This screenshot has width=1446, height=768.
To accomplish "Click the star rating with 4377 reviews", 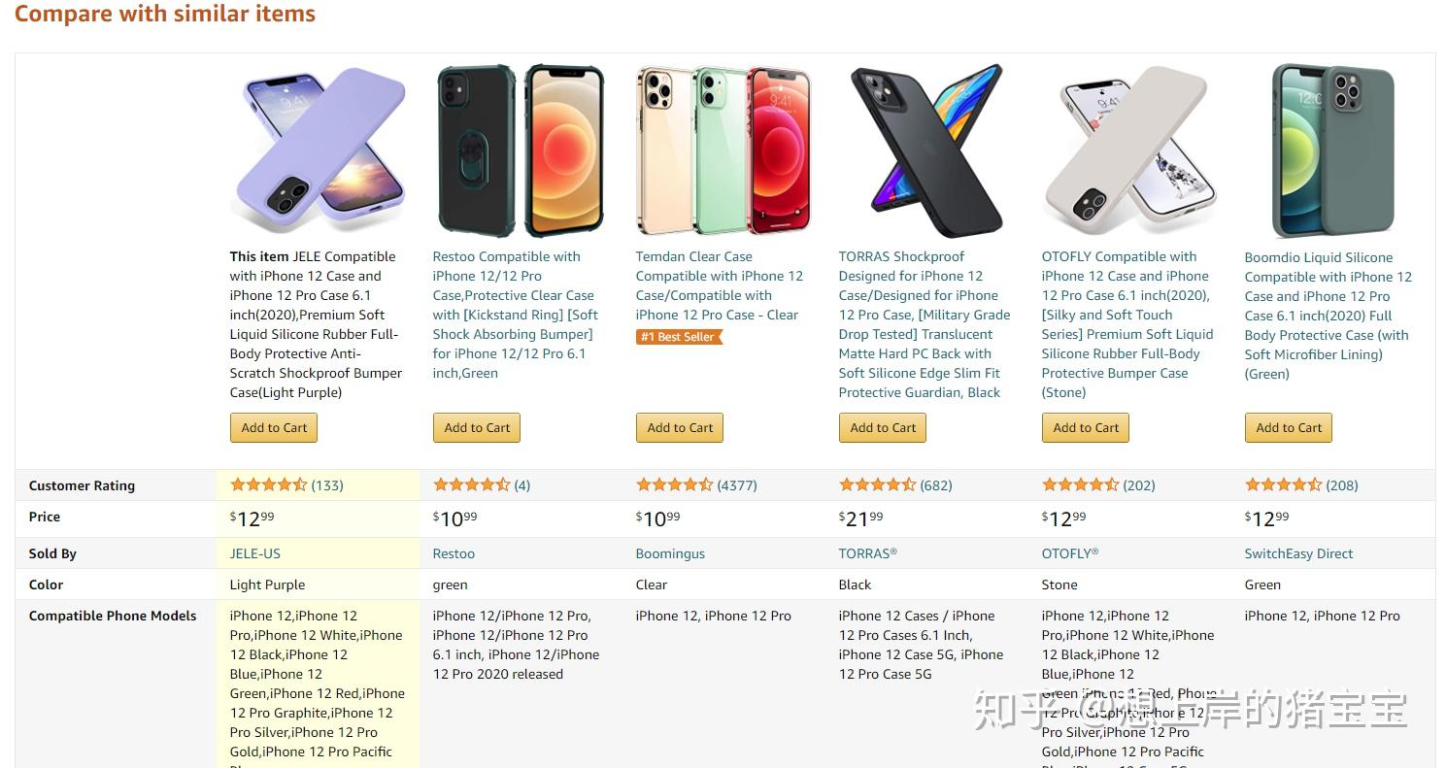I will 674,484.
